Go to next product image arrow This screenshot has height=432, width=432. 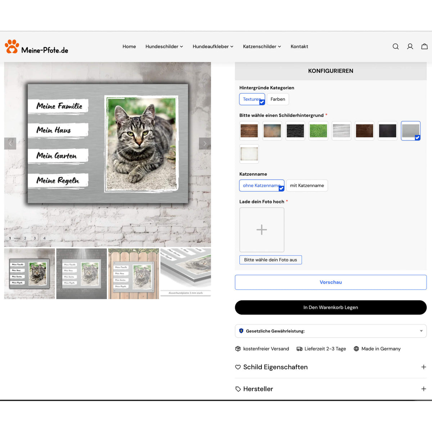pyautogui.click(x=205, y=143)
